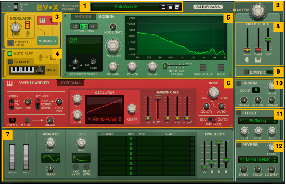
Task: Open the patch browser folder icon
Action: pyautogui.click(x=170, y=7)
